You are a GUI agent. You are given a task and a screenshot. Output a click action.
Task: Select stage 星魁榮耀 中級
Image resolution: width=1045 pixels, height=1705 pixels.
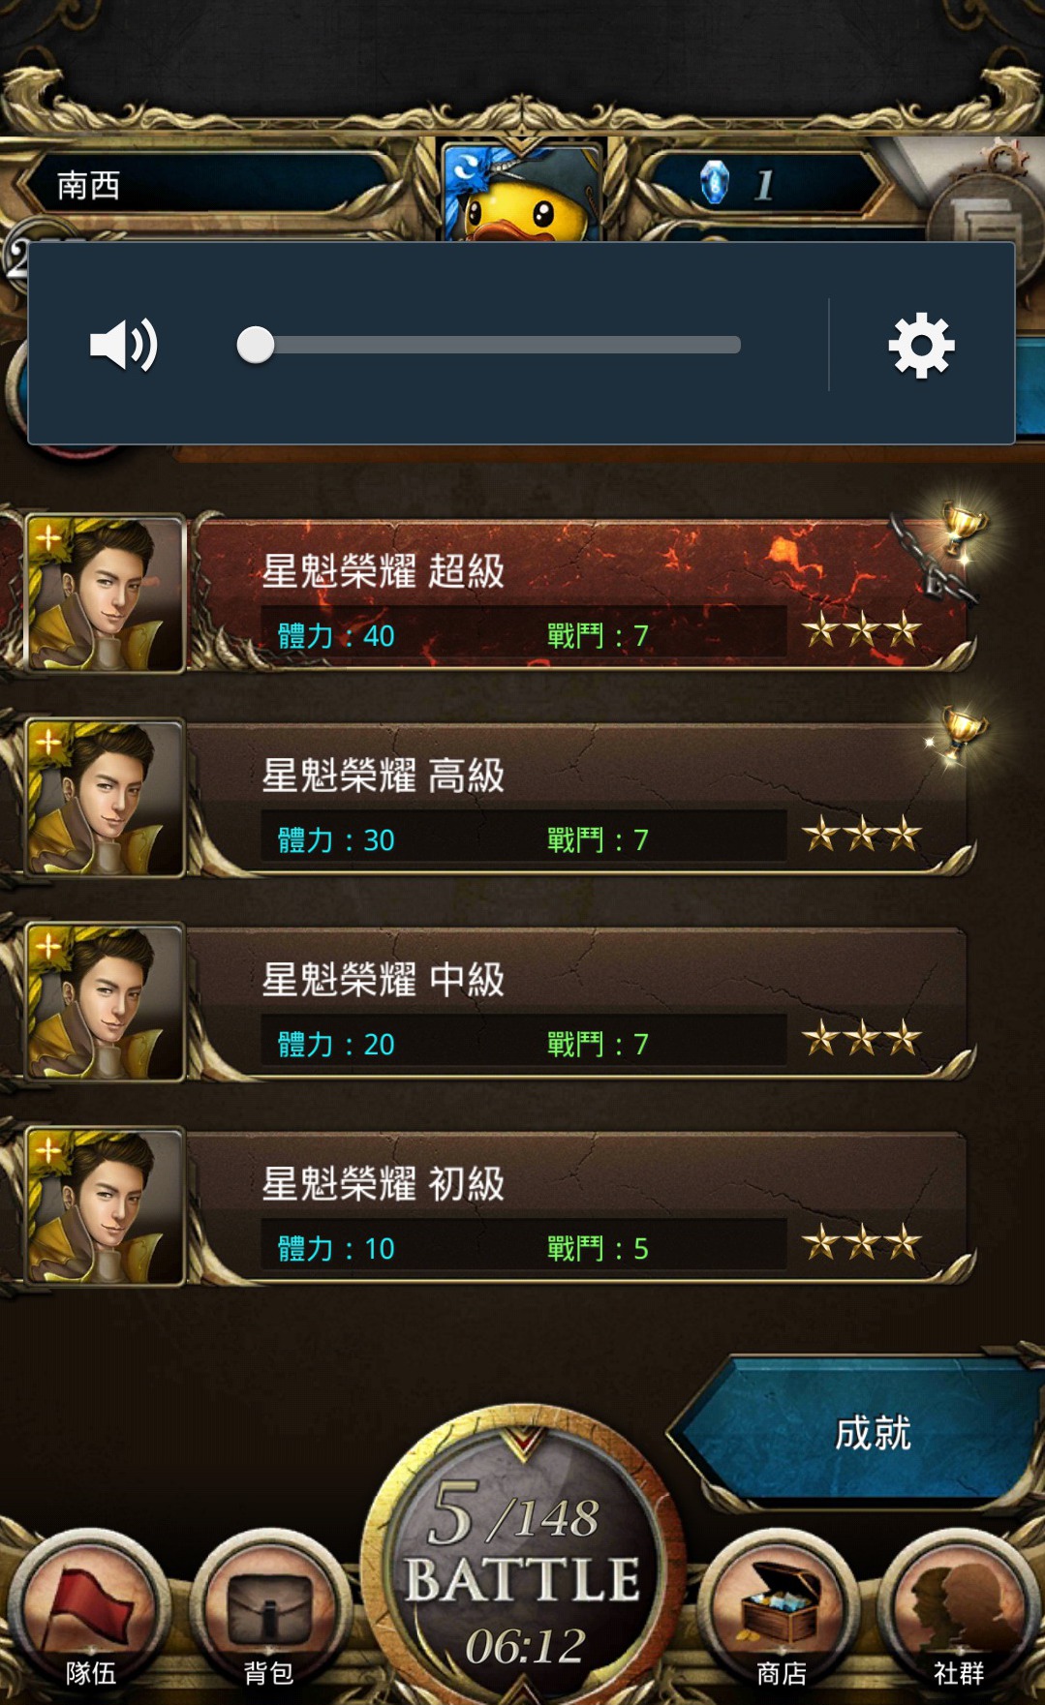[581, 1002]
